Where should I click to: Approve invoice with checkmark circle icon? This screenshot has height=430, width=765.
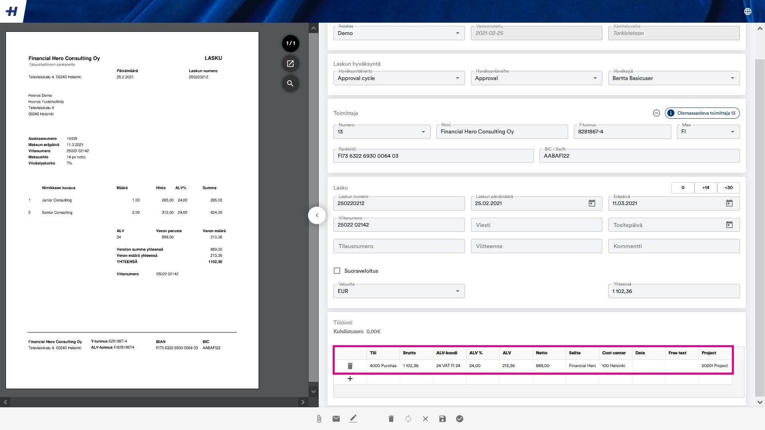(x=460, y=419)
